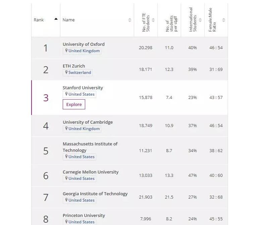
Task: Open ETH Zurich university page
Action: (74, 66)
